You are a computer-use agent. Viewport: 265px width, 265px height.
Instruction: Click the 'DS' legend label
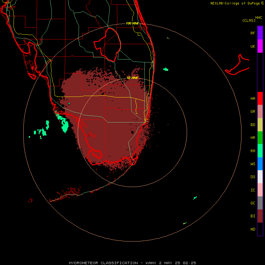[253, 177]
